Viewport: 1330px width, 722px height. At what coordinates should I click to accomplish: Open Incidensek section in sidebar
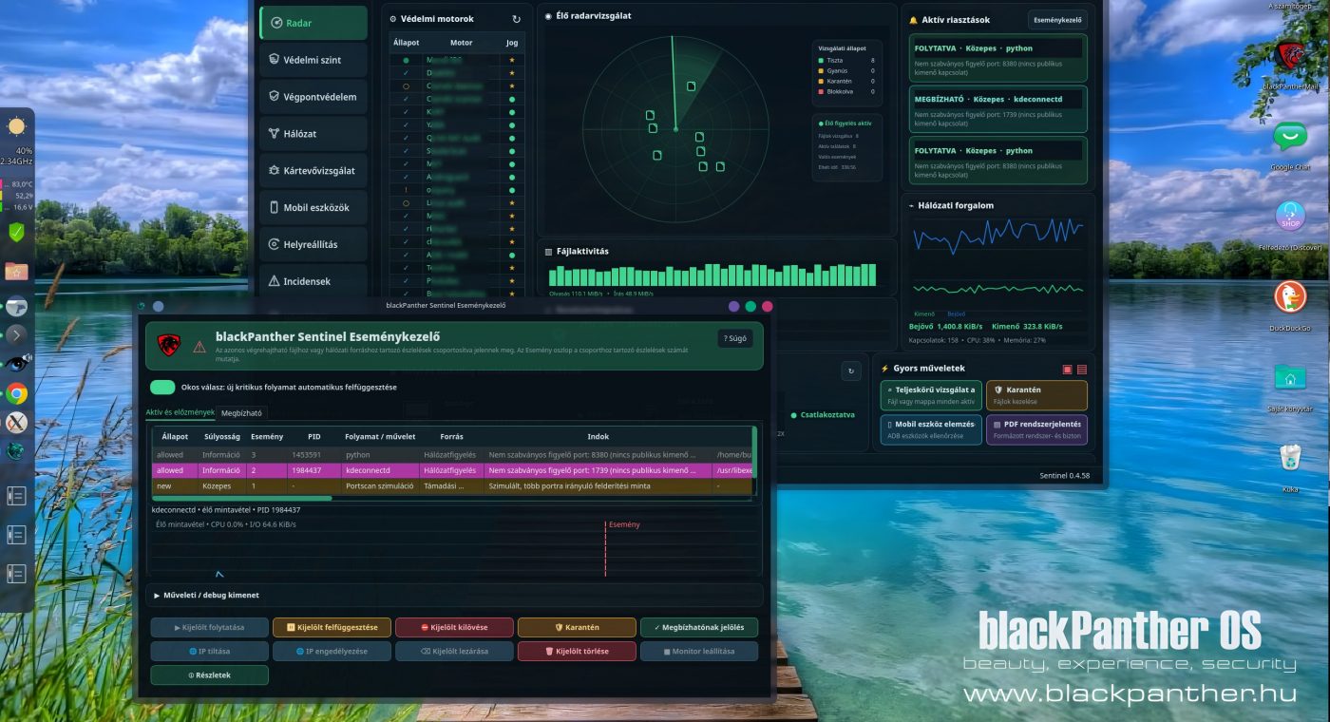[313, 281]
